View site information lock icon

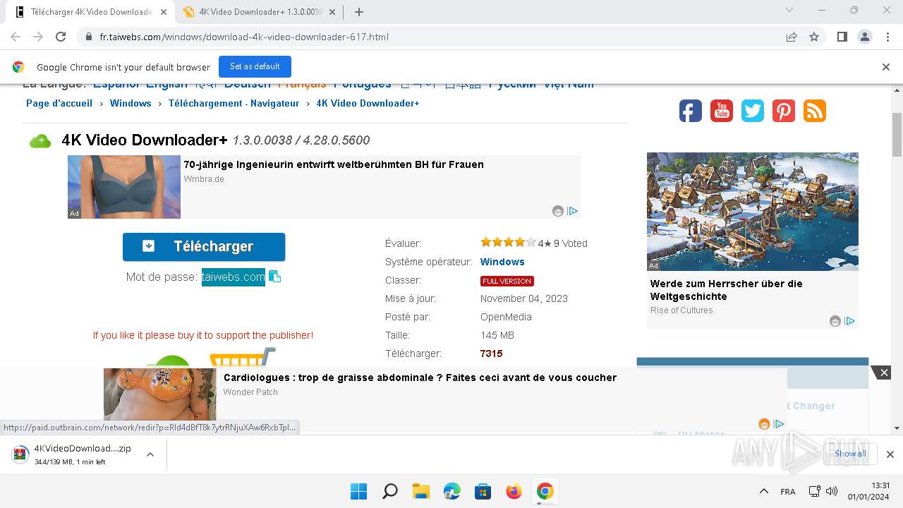click(89, 37)
